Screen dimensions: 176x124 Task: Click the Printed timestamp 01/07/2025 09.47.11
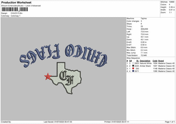tap(120, 122)
